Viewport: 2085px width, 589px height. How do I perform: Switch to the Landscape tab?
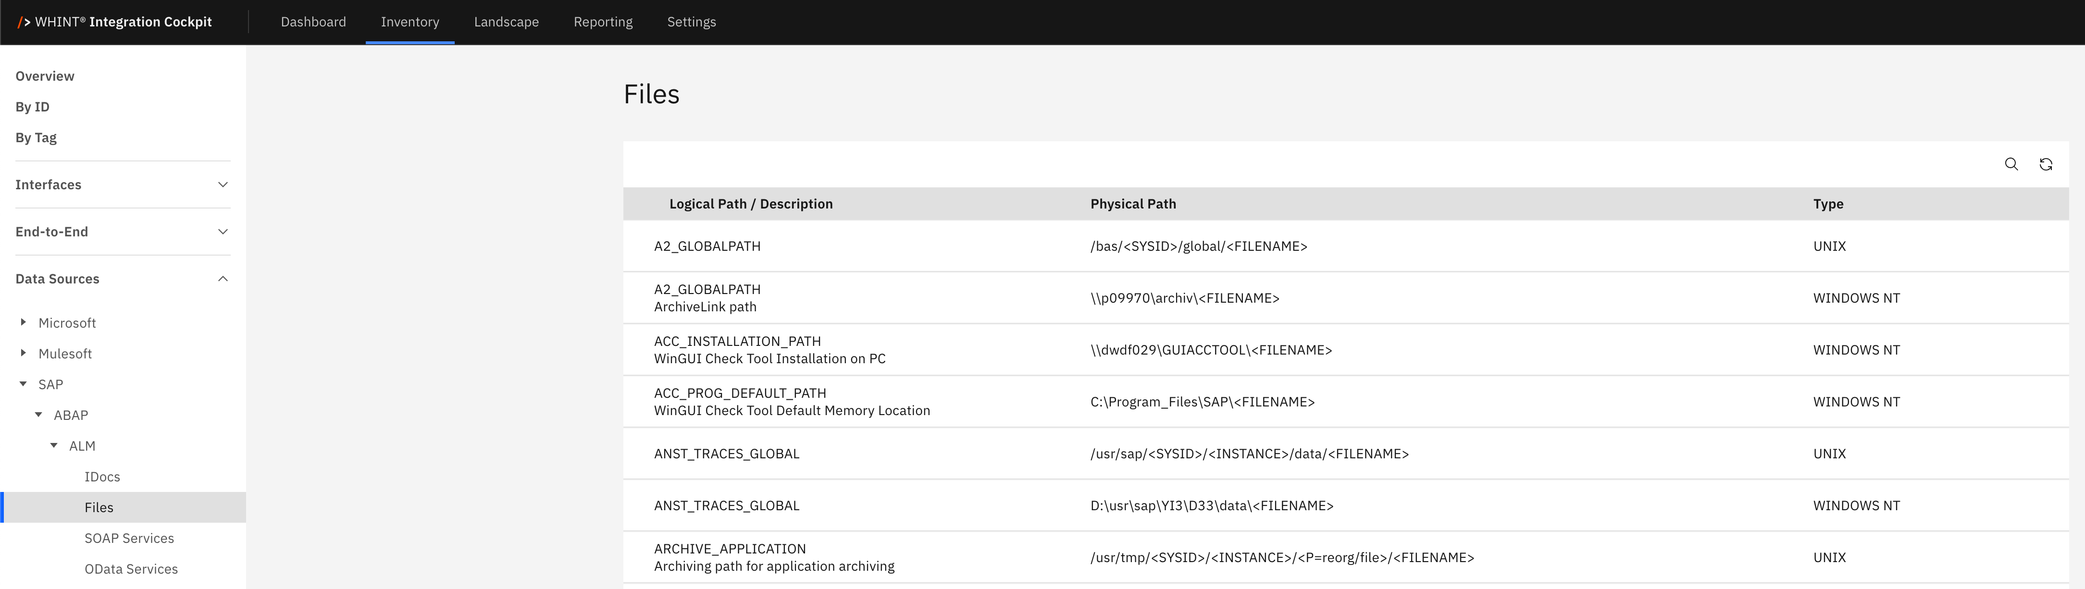(506, 22)
